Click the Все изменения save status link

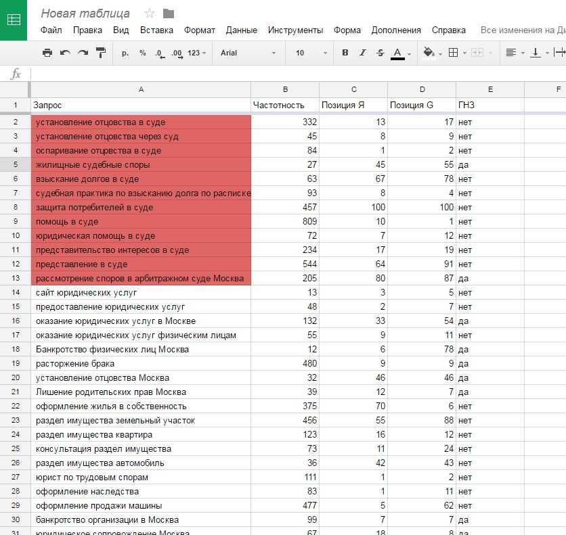click(x=522, y=30)
